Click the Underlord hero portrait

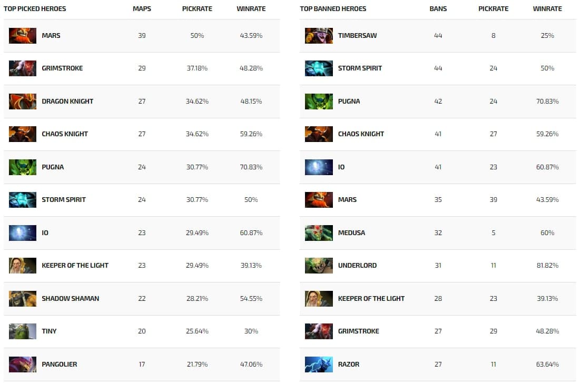[x=319, y=265]
